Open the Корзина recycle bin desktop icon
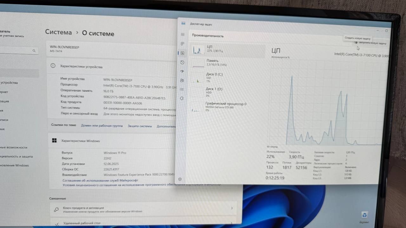Screen dimensions: 406x228 click(364, 217)
